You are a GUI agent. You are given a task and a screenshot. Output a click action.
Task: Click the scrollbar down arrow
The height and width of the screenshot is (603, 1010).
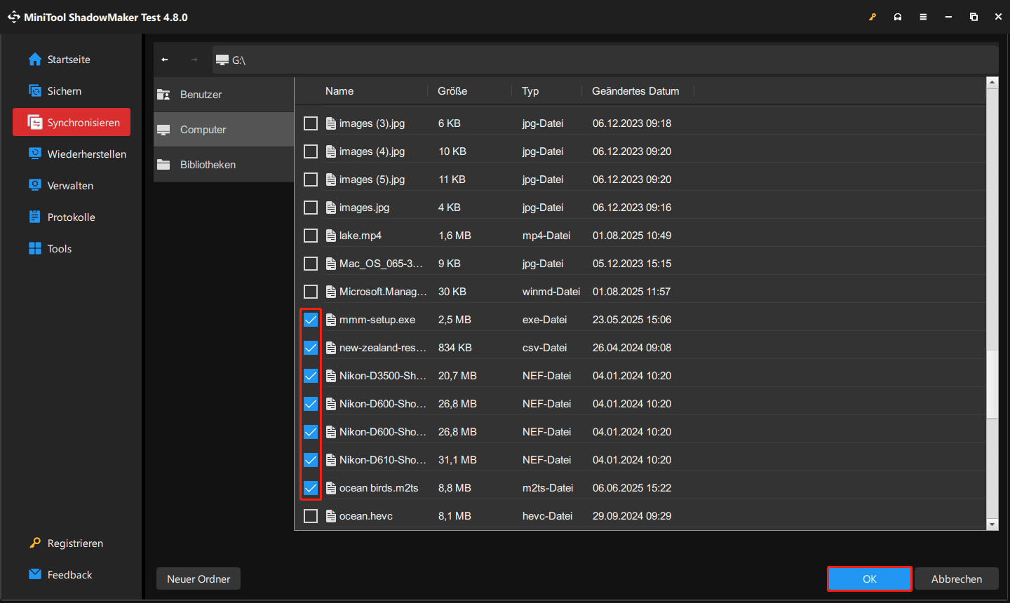(992, 524)
